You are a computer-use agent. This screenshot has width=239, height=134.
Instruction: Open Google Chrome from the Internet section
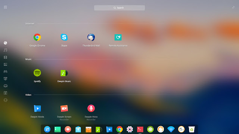37,37
